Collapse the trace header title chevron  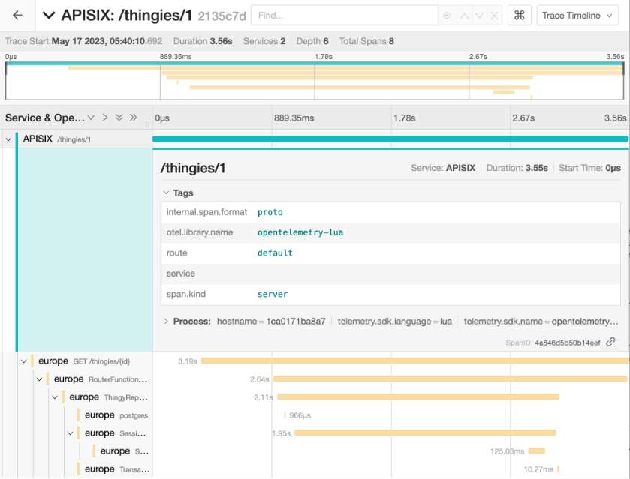click(49, 16)
